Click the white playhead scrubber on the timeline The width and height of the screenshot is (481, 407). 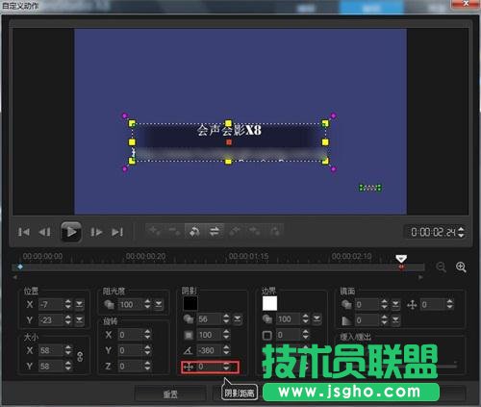coord(401,259)
